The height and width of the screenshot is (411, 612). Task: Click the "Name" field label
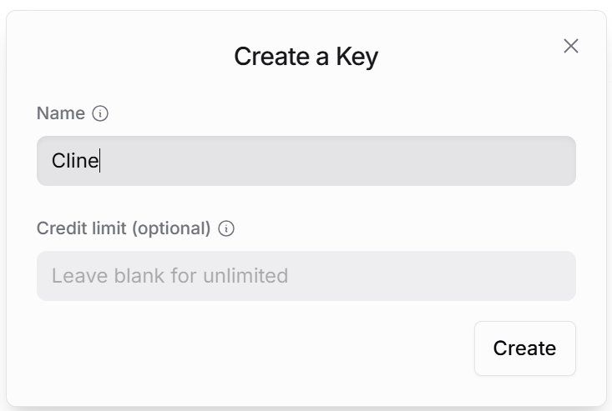coord(61,113)
